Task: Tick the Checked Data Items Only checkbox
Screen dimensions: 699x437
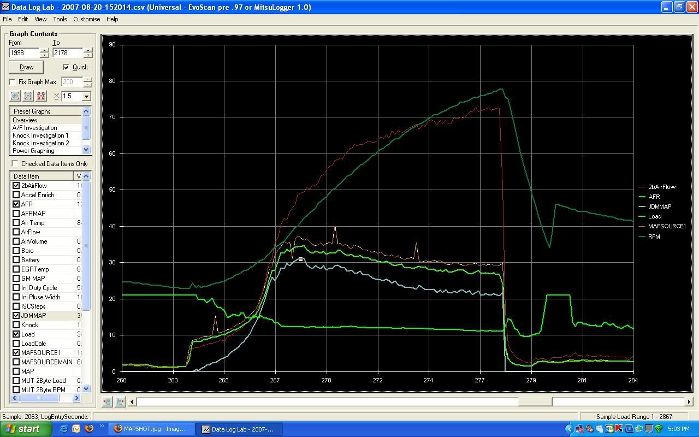Action: point(15,164)
